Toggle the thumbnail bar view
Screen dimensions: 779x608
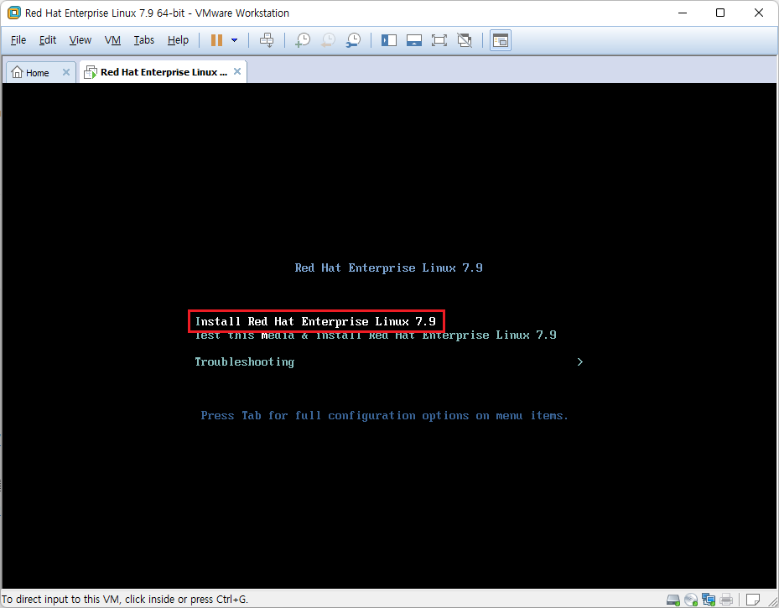[414, 40]
